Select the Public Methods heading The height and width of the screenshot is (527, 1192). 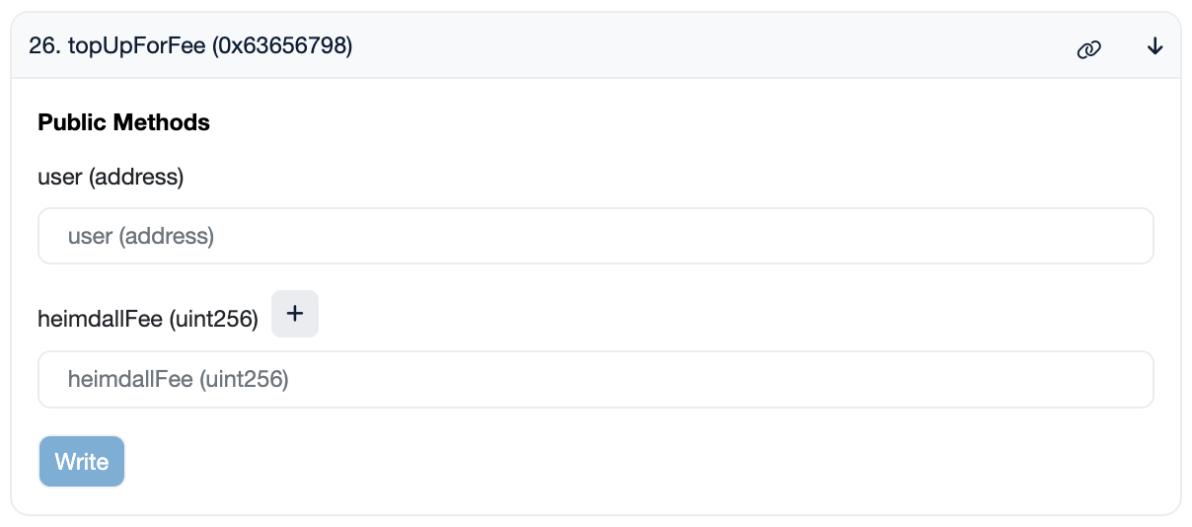click(123, 122)
